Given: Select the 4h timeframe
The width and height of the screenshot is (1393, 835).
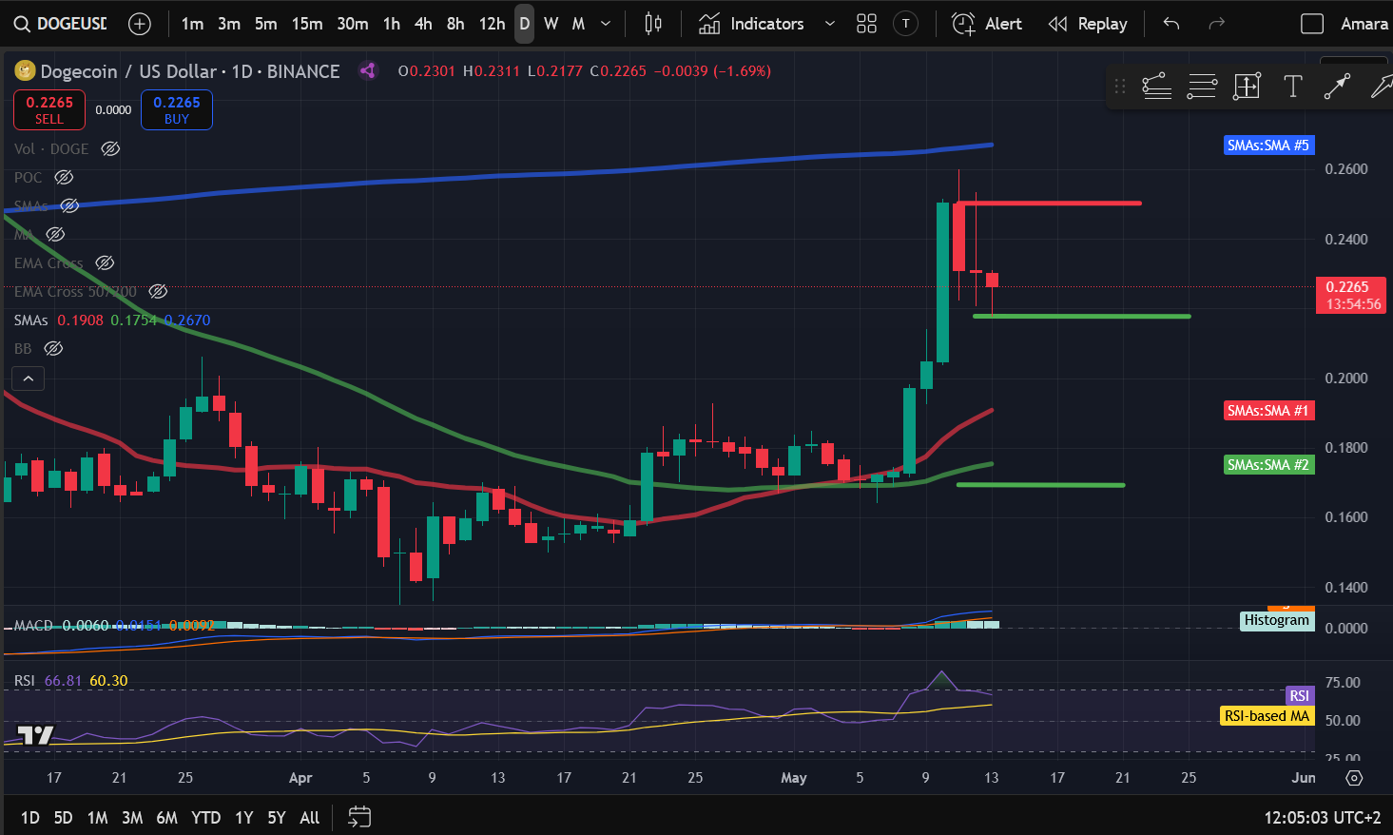Looking at the screenshot, I should (x=423, y=24).
